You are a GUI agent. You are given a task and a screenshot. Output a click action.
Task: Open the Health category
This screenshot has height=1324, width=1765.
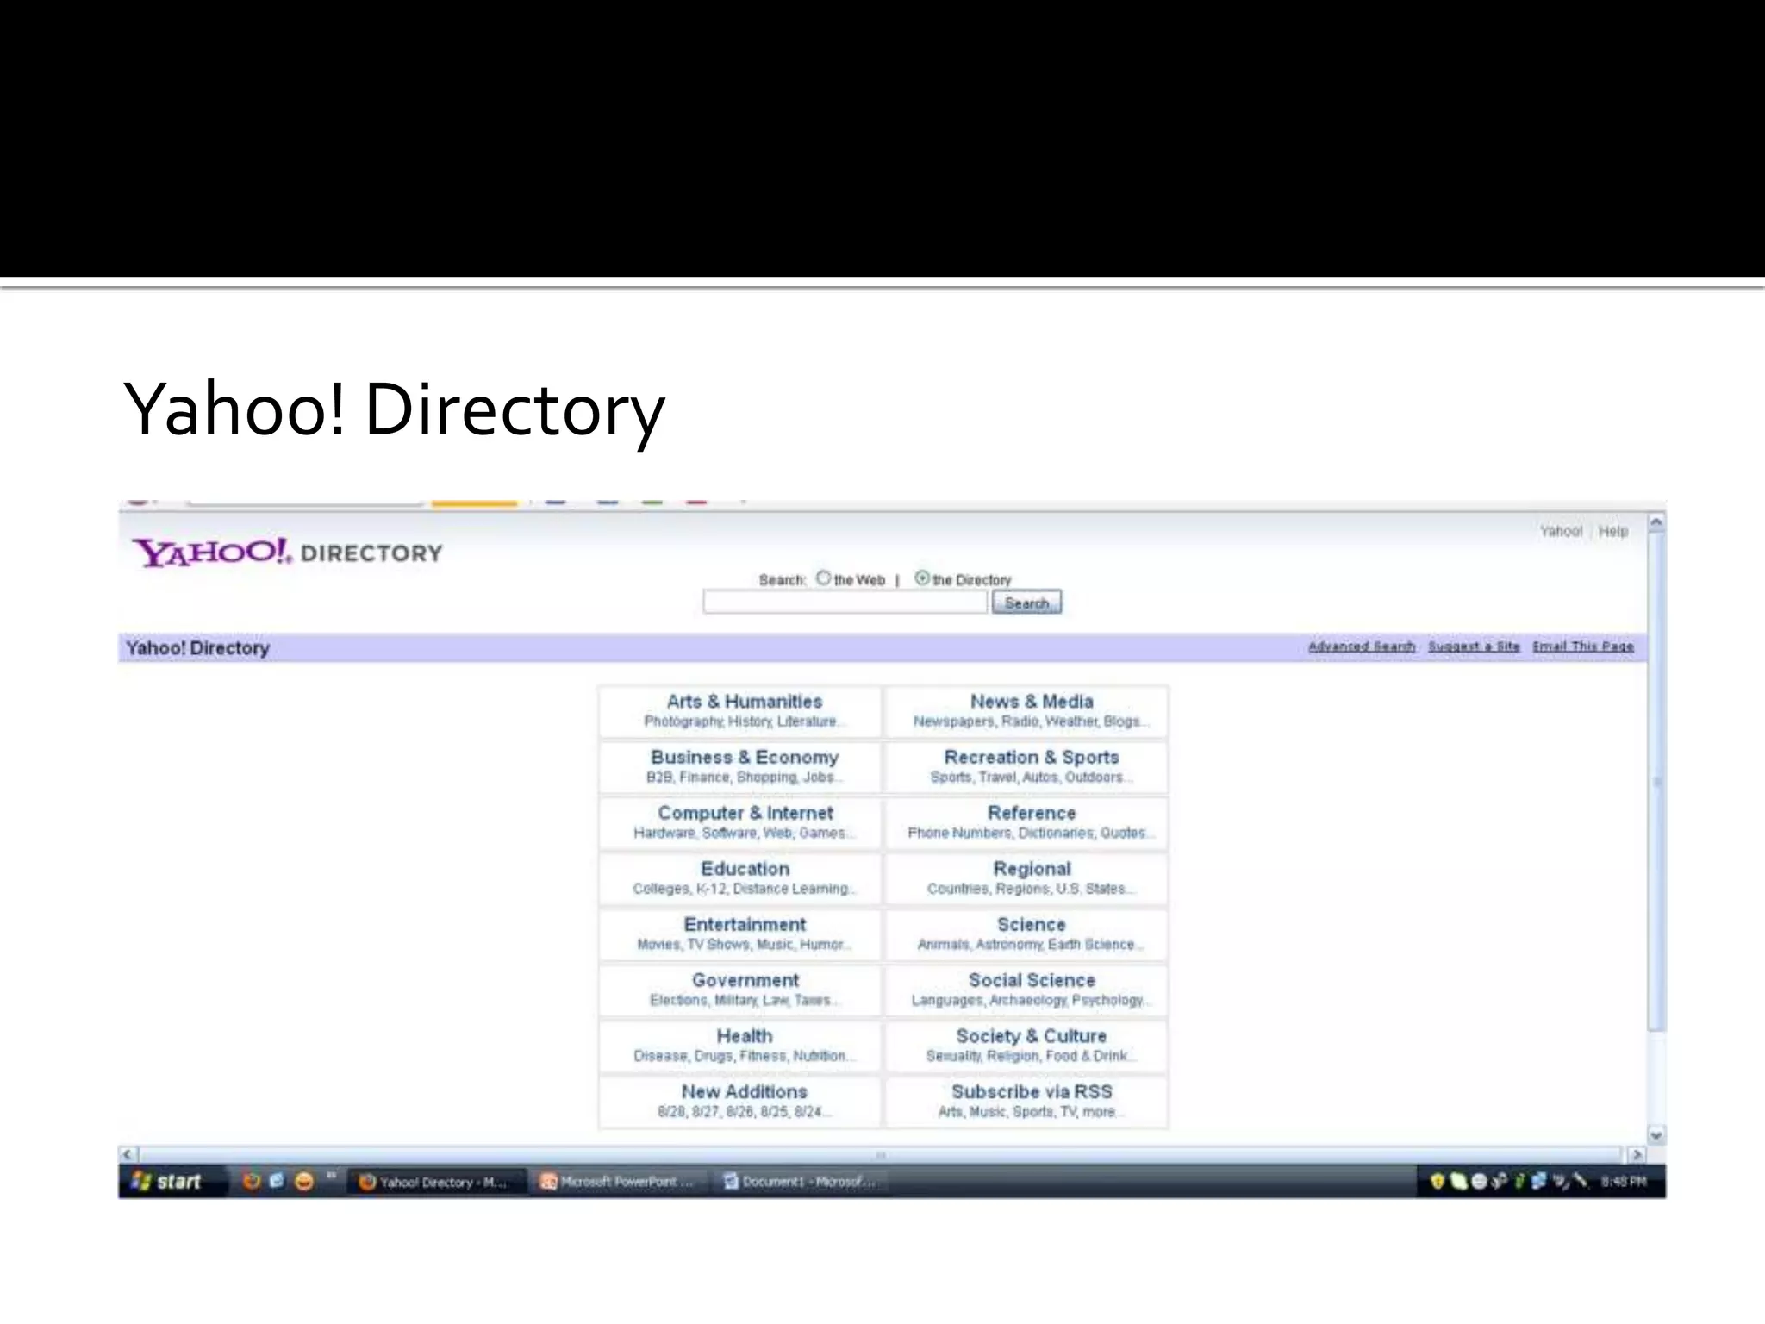(x=745, y=1036)
